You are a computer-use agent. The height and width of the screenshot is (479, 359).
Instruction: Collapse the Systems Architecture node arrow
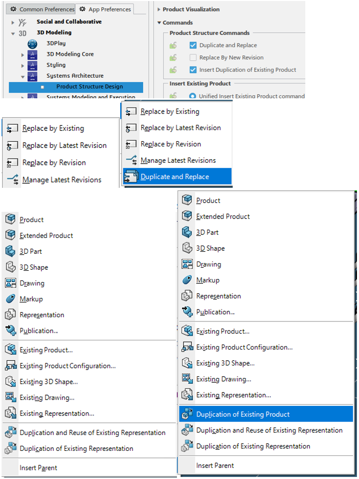(23, 77)
